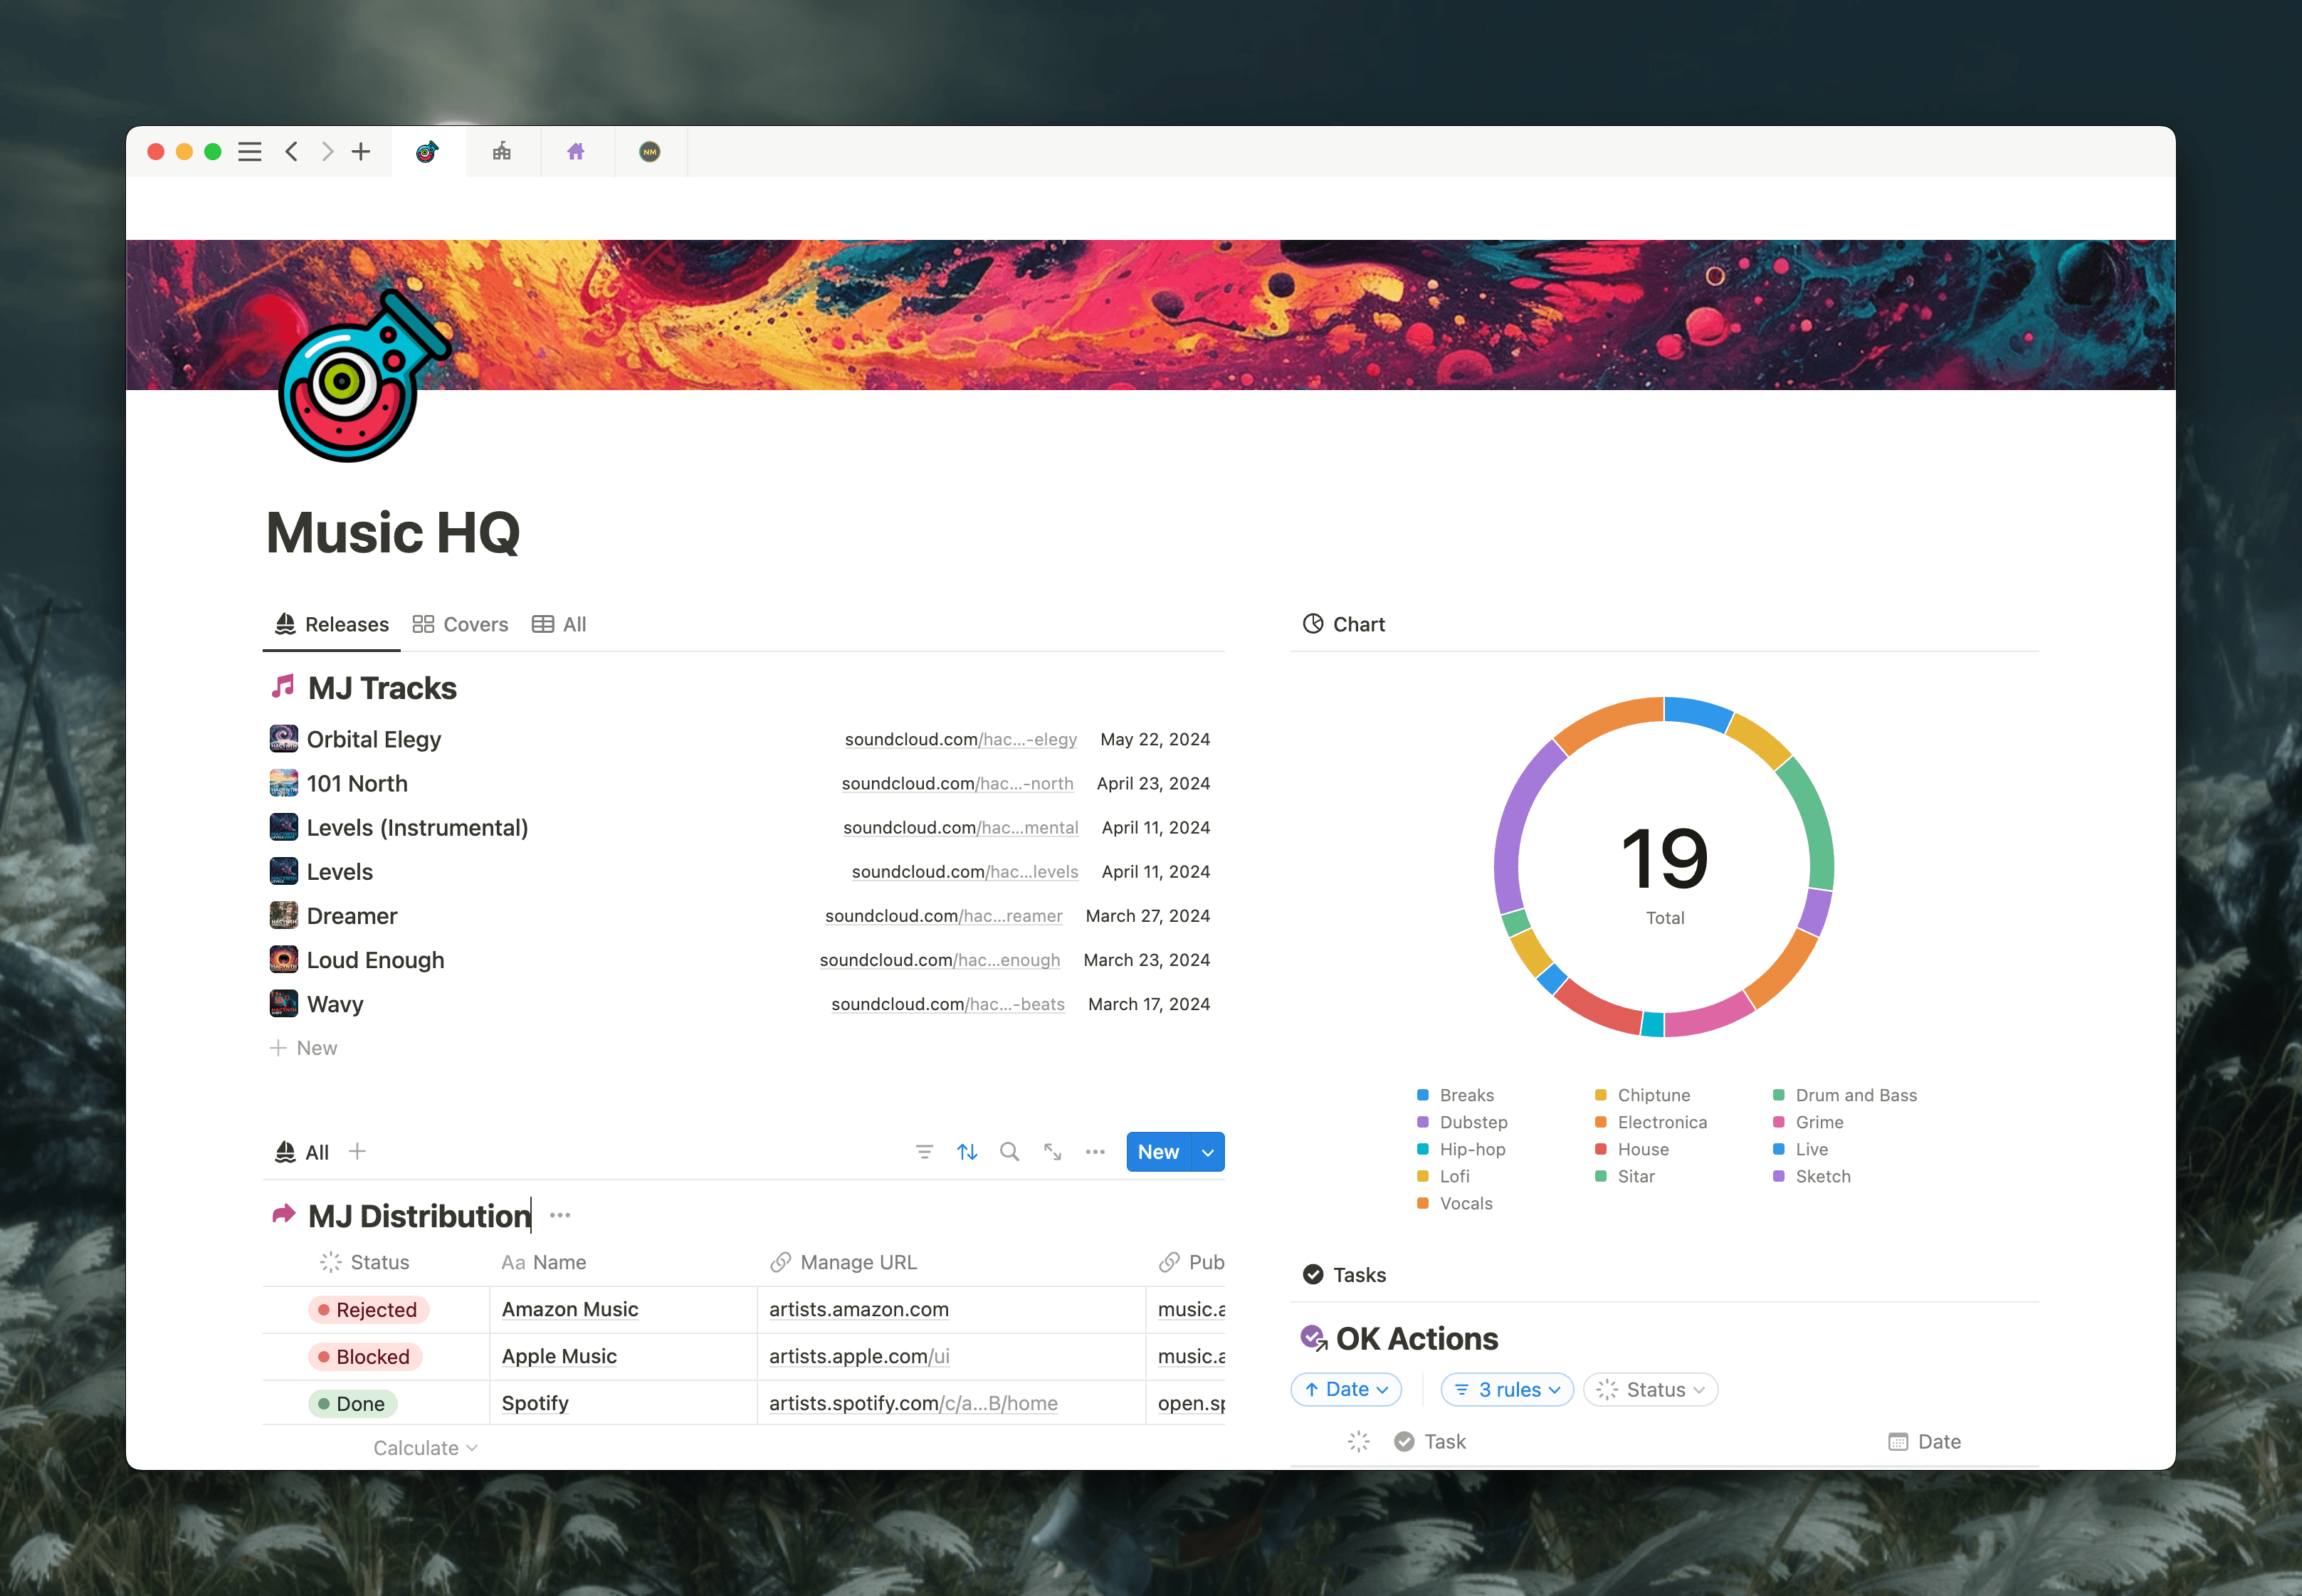Expand the database with the diagonal arrows icon
The image size is (2302, 1596).
(x=1051, y=1151)
